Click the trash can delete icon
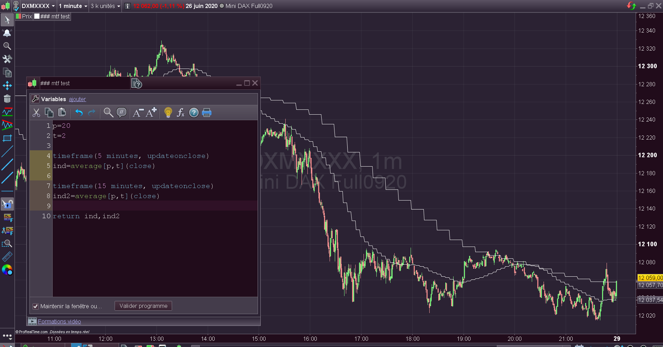This screenshot has width=663, height=347. coord(7,99)
